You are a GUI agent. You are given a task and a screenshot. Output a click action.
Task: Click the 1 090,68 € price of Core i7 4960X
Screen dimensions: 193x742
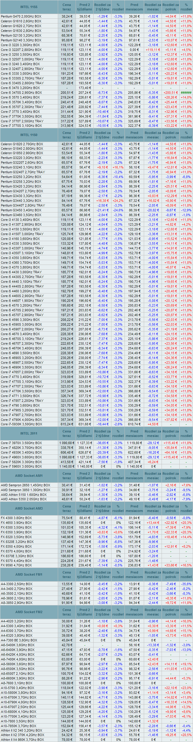[x=67, y=457]
